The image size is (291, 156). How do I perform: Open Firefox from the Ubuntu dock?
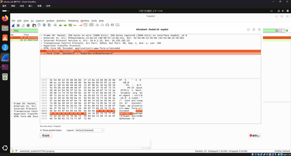(x=5, y=18)
